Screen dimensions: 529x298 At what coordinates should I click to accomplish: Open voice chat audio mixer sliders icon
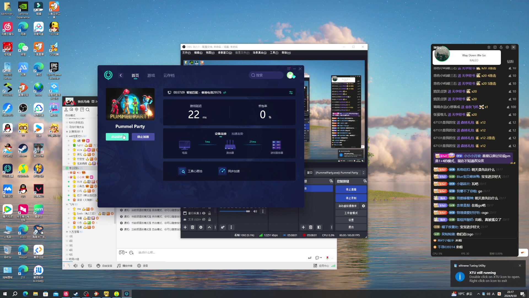click(90, 266)
